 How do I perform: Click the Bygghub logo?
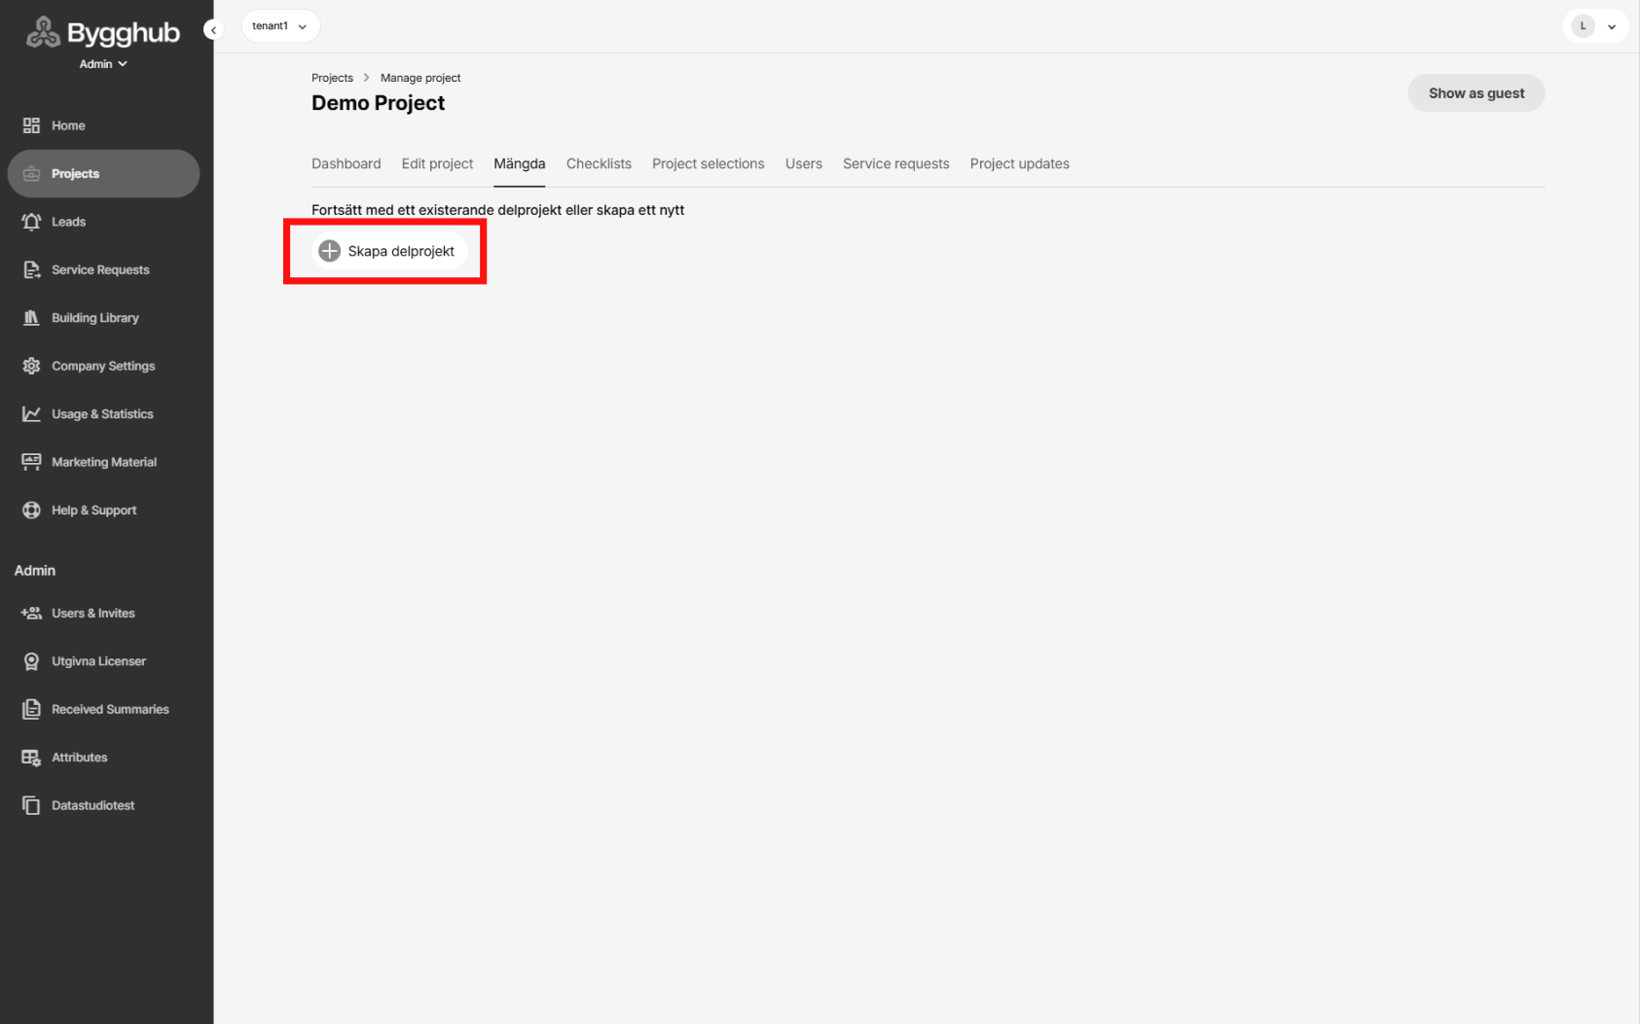pos(103,33)
